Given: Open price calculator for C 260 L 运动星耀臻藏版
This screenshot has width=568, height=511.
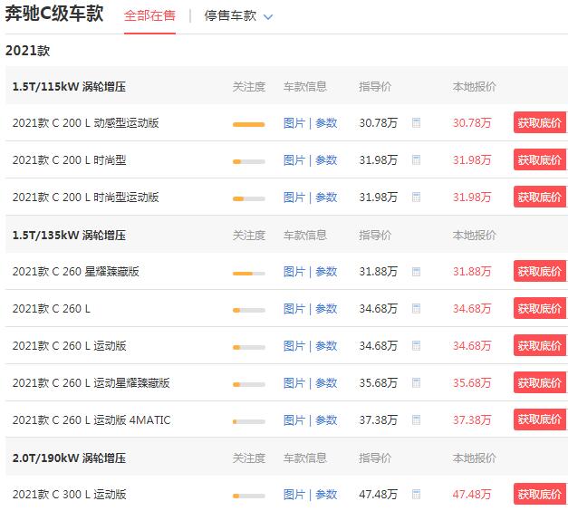Looking at the screenshot, I should (x=416, y=382).
